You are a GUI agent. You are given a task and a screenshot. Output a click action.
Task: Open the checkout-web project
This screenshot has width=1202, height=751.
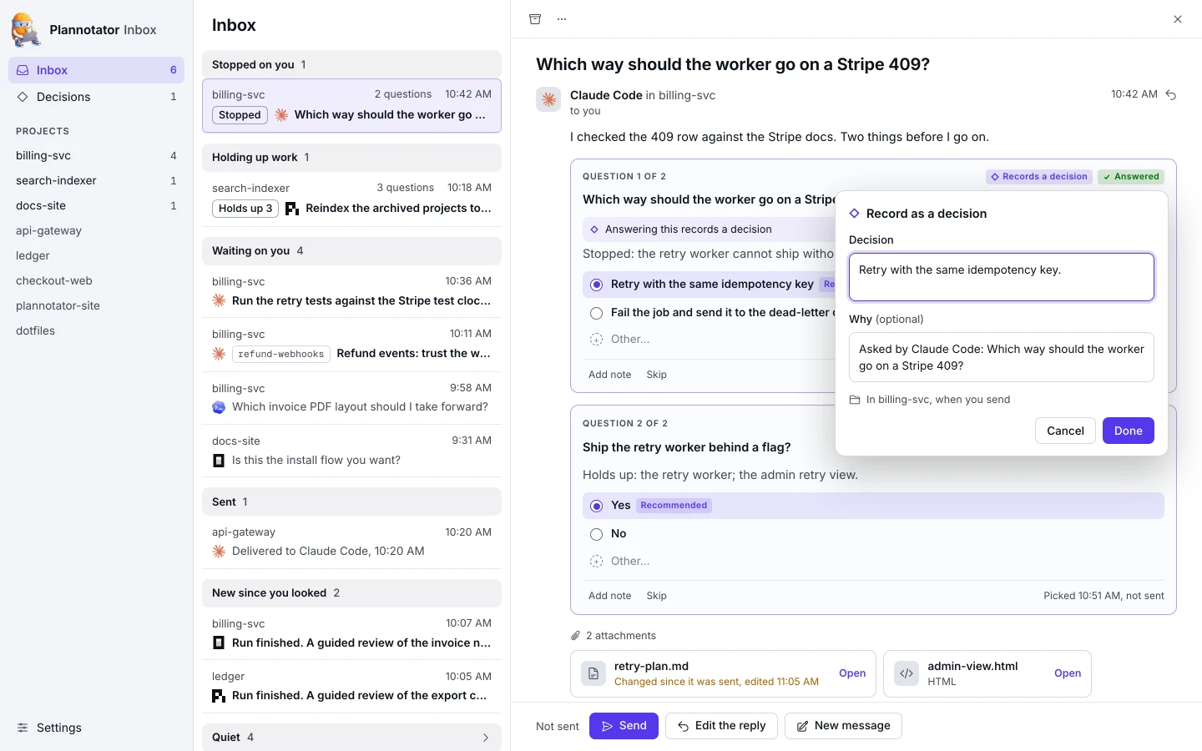coord(97,280)
